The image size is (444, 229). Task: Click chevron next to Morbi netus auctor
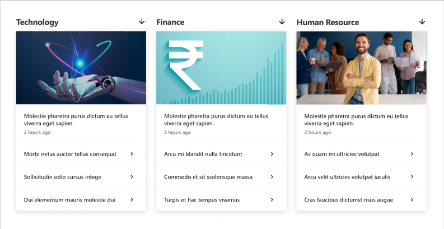pos(132,154)
